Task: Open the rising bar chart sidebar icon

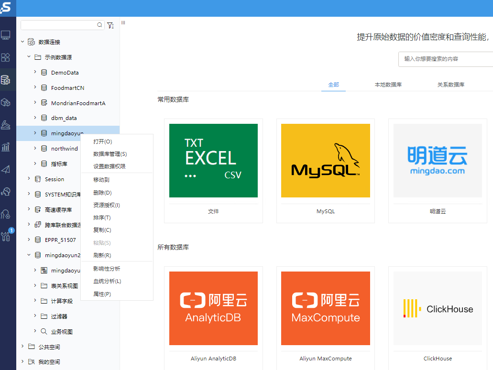Action: point(6,147)
